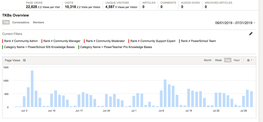Expand the gear menu dropdown arrow
The image size is (263, 122).
[251, 60]
